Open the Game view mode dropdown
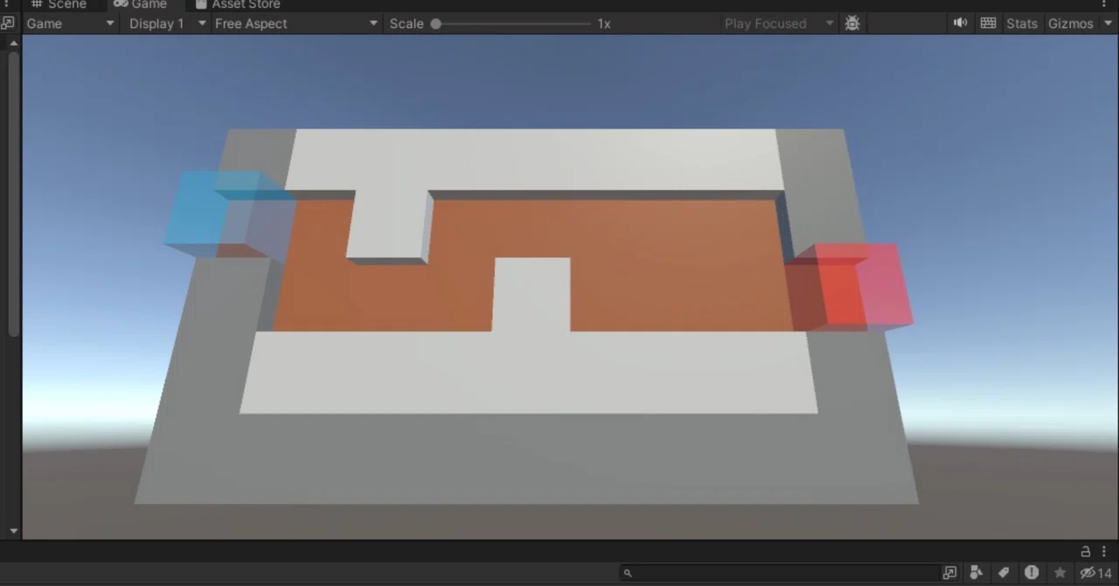Image resolution: width=1119 pixels, height=586 pixels. 70,24
